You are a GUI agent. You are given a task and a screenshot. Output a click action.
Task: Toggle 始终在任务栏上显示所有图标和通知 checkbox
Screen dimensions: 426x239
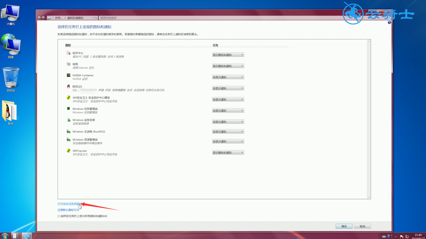59,216
